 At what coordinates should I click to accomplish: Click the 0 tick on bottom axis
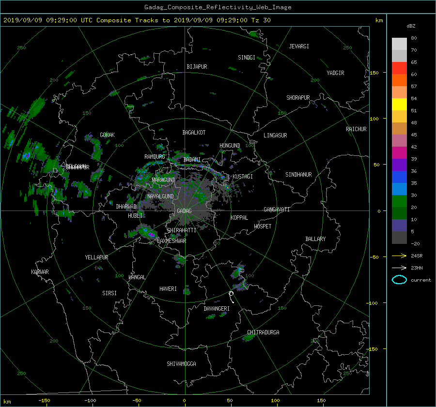click(184, 401)
